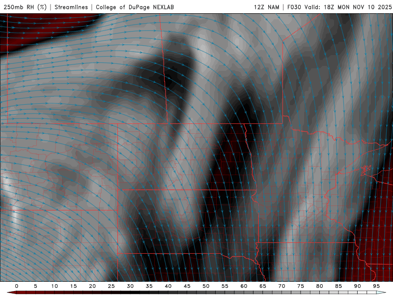Select the "85" colorbar tick label
This screenshot has width=393, height=295.
[x=338, y=286]
